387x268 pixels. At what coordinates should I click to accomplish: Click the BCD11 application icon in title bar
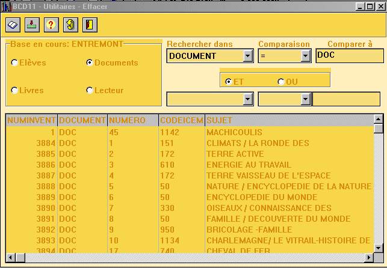click(7, 5)
